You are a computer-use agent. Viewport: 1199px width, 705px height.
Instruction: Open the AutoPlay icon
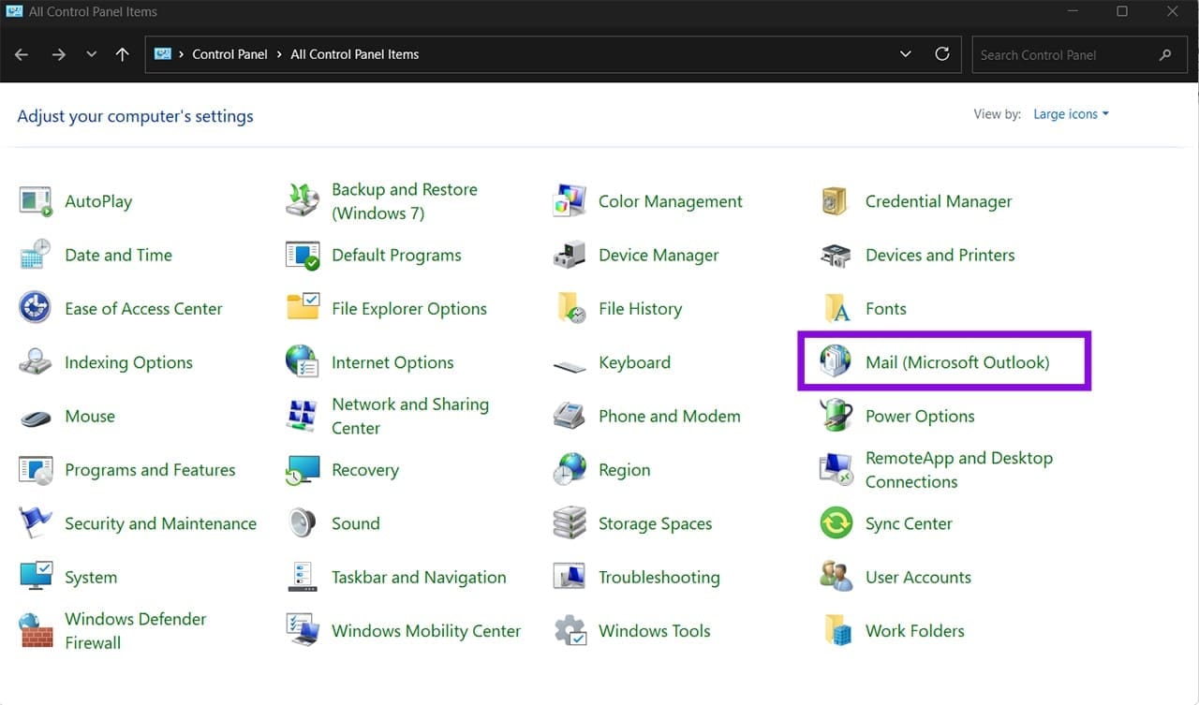click(x=36, y=201)
